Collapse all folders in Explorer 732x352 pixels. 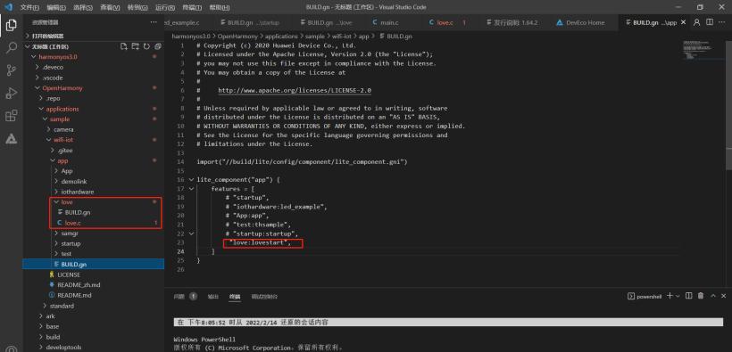coord(157,46)
